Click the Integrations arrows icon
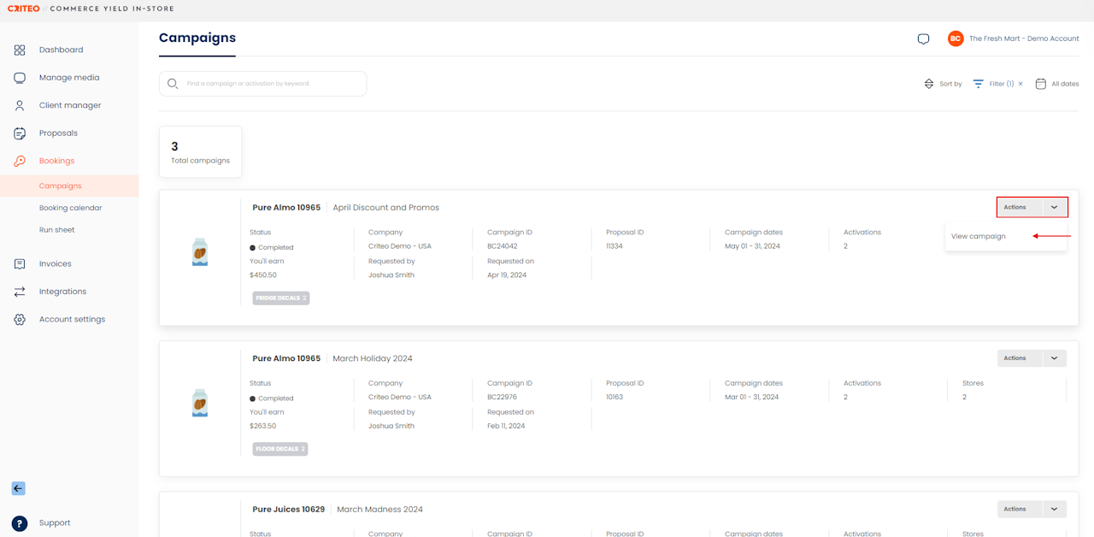The height and width of the screenshot is (537, 1094). tap(20, 292)
